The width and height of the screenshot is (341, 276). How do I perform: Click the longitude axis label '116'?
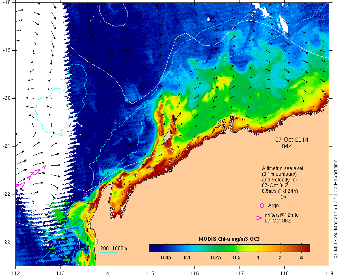tap(194, 273)
